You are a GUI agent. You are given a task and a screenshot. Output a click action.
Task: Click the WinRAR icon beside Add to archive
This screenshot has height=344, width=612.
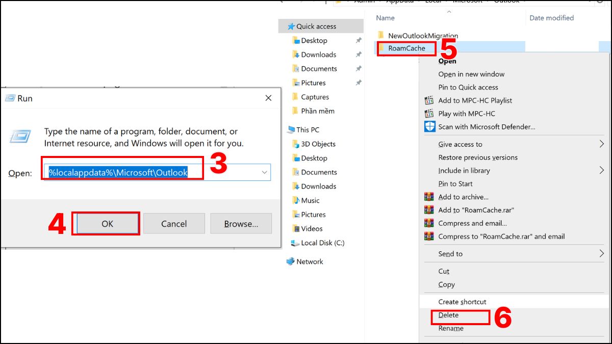(x=429, y=197)
